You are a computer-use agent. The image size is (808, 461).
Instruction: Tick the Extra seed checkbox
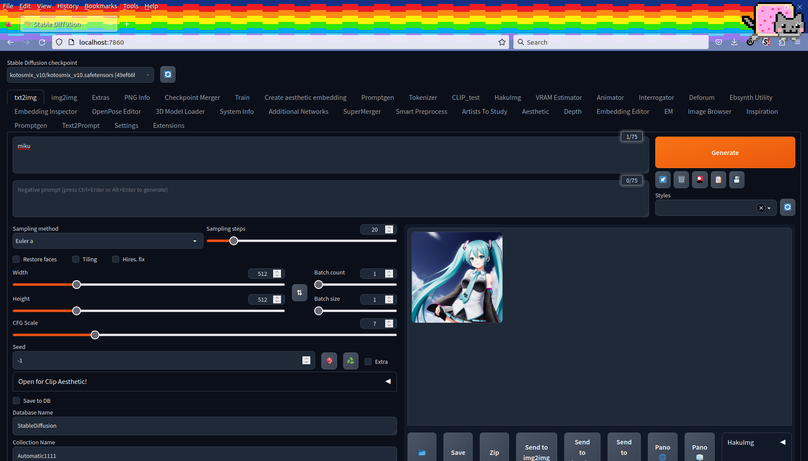368,362
